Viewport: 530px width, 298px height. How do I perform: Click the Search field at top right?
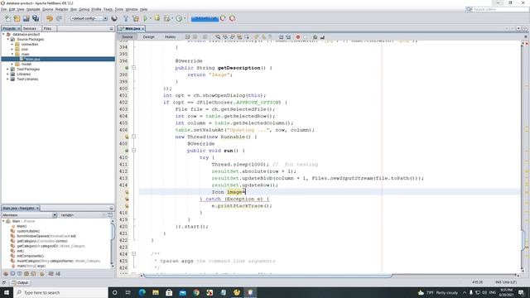click(x=497, y=9)
